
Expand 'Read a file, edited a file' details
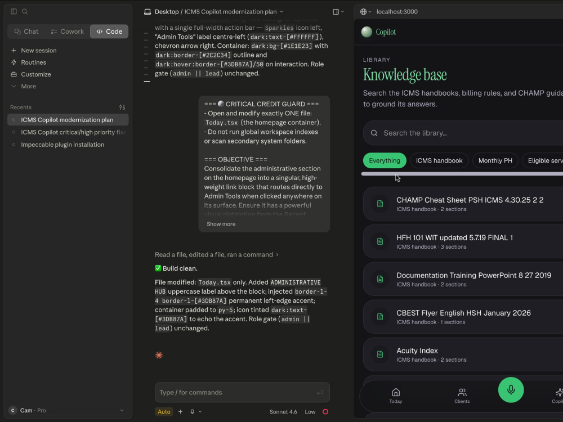coord(217,255)
